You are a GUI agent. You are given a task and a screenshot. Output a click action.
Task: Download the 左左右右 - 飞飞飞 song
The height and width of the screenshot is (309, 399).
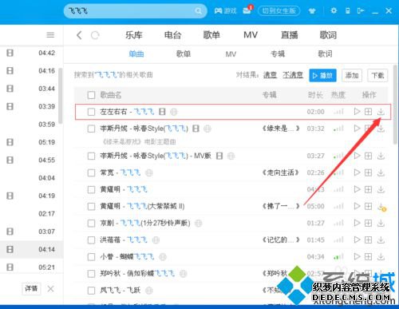pos(381,112)
